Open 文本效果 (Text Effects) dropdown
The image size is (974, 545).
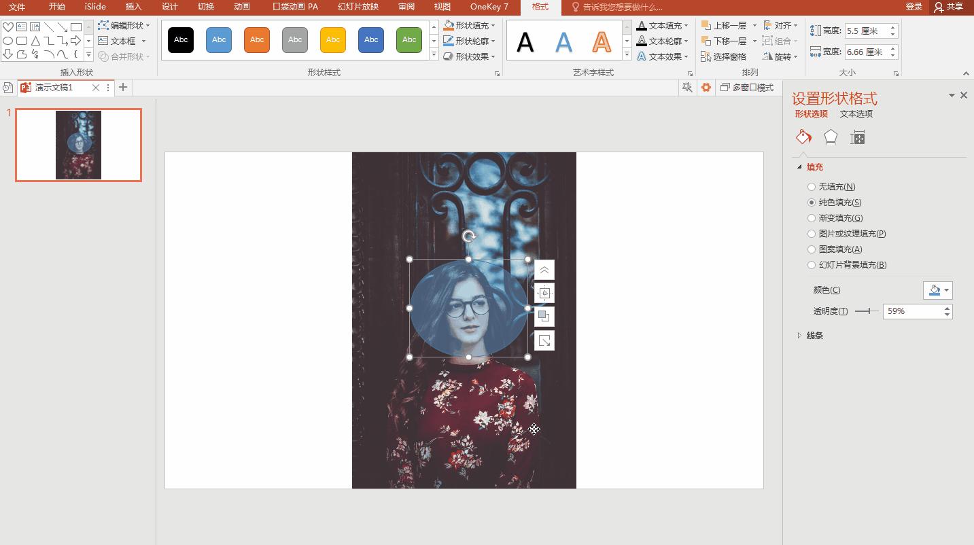pyautogui.click(x=662, y=56)
